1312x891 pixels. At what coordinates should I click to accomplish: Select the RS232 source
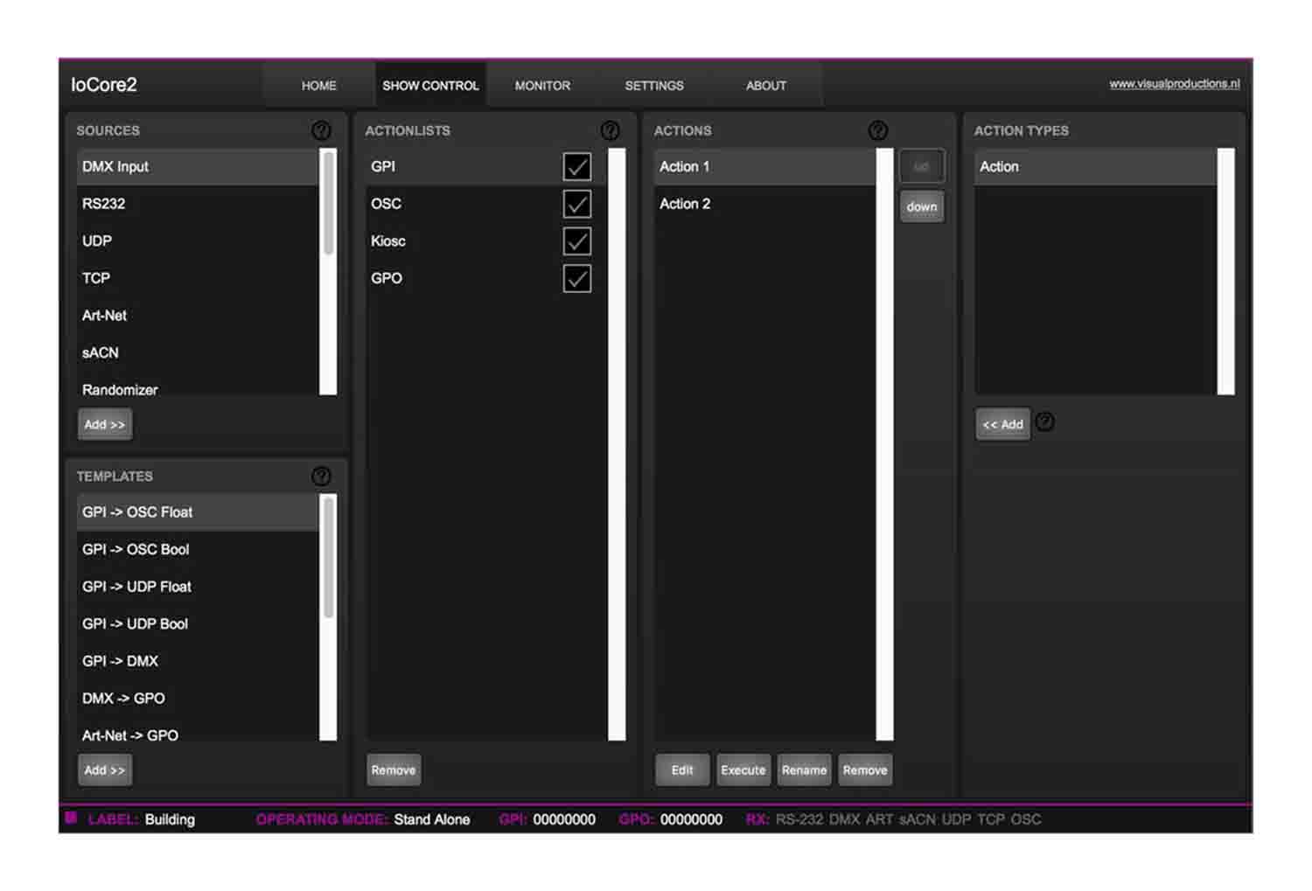[198, 204]
